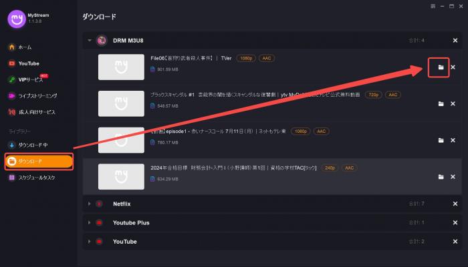
Task: Remove 2024年合格目標 download entry
Action: pyautogui.click(x=453, y=177)
